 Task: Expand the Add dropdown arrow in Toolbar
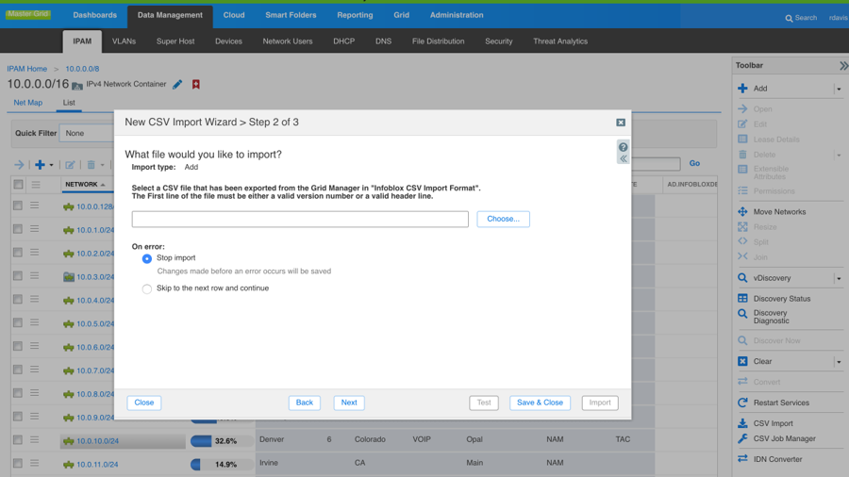pyautogui.click(x=838, y=89)
